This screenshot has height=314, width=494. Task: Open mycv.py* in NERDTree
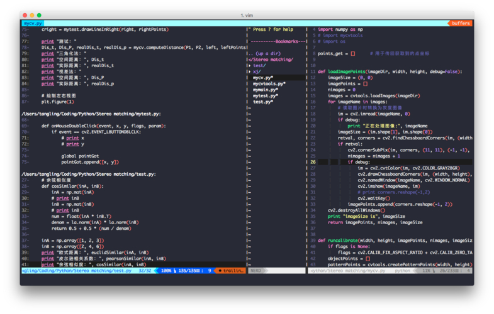pos(263,78)
